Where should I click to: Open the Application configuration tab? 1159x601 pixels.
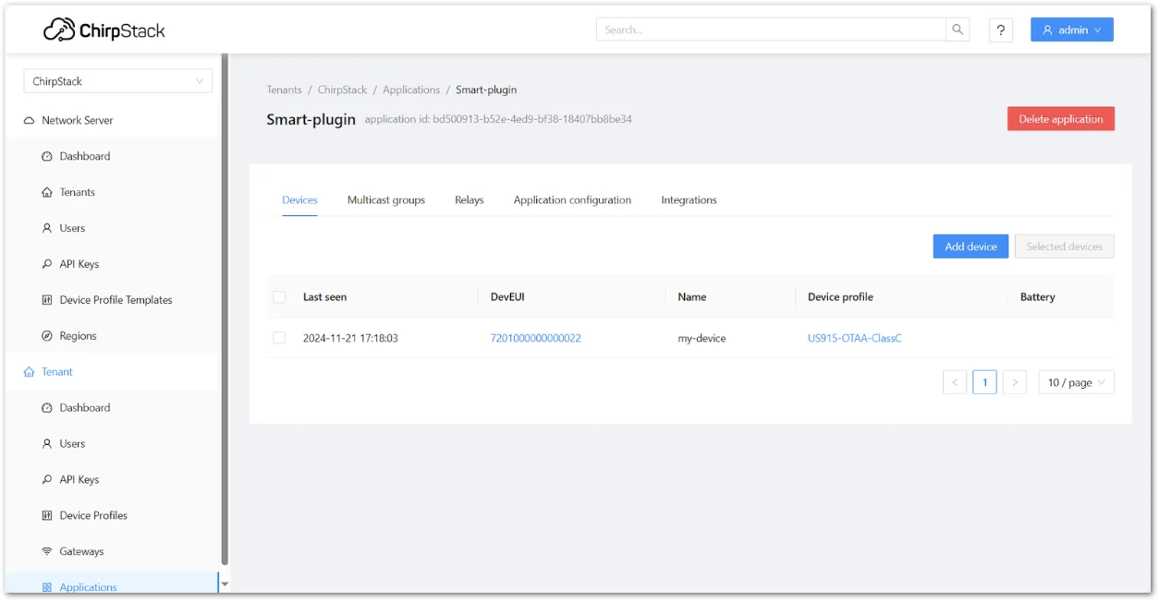(x=572, y=200)
